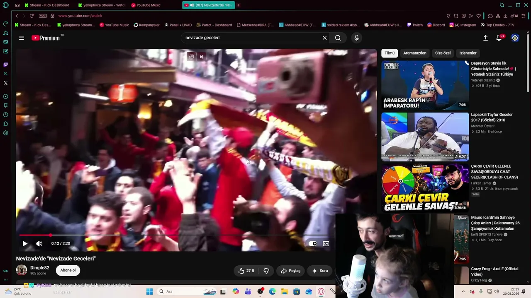This screenshot has width=531, height=298.
Task: Open tab search magnifier in title bar
Action: click(502, 5)
